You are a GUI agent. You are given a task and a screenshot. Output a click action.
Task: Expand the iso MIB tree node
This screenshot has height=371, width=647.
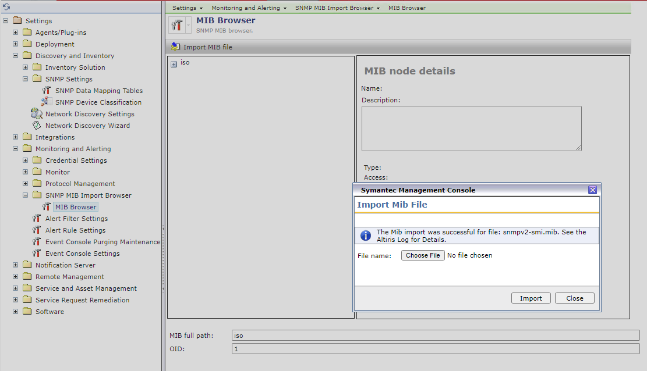pyautogui.click(x=174, y=64)
